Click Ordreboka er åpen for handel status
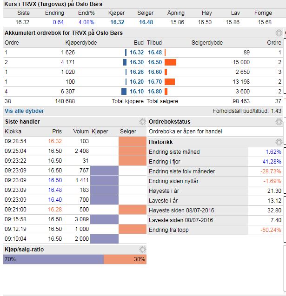 click(185, 132)
